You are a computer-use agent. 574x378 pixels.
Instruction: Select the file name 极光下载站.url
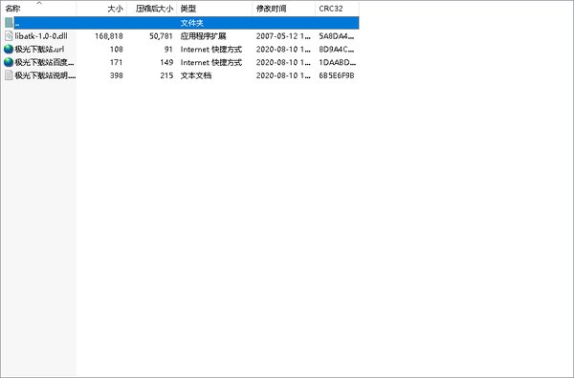tap(39, 49)
